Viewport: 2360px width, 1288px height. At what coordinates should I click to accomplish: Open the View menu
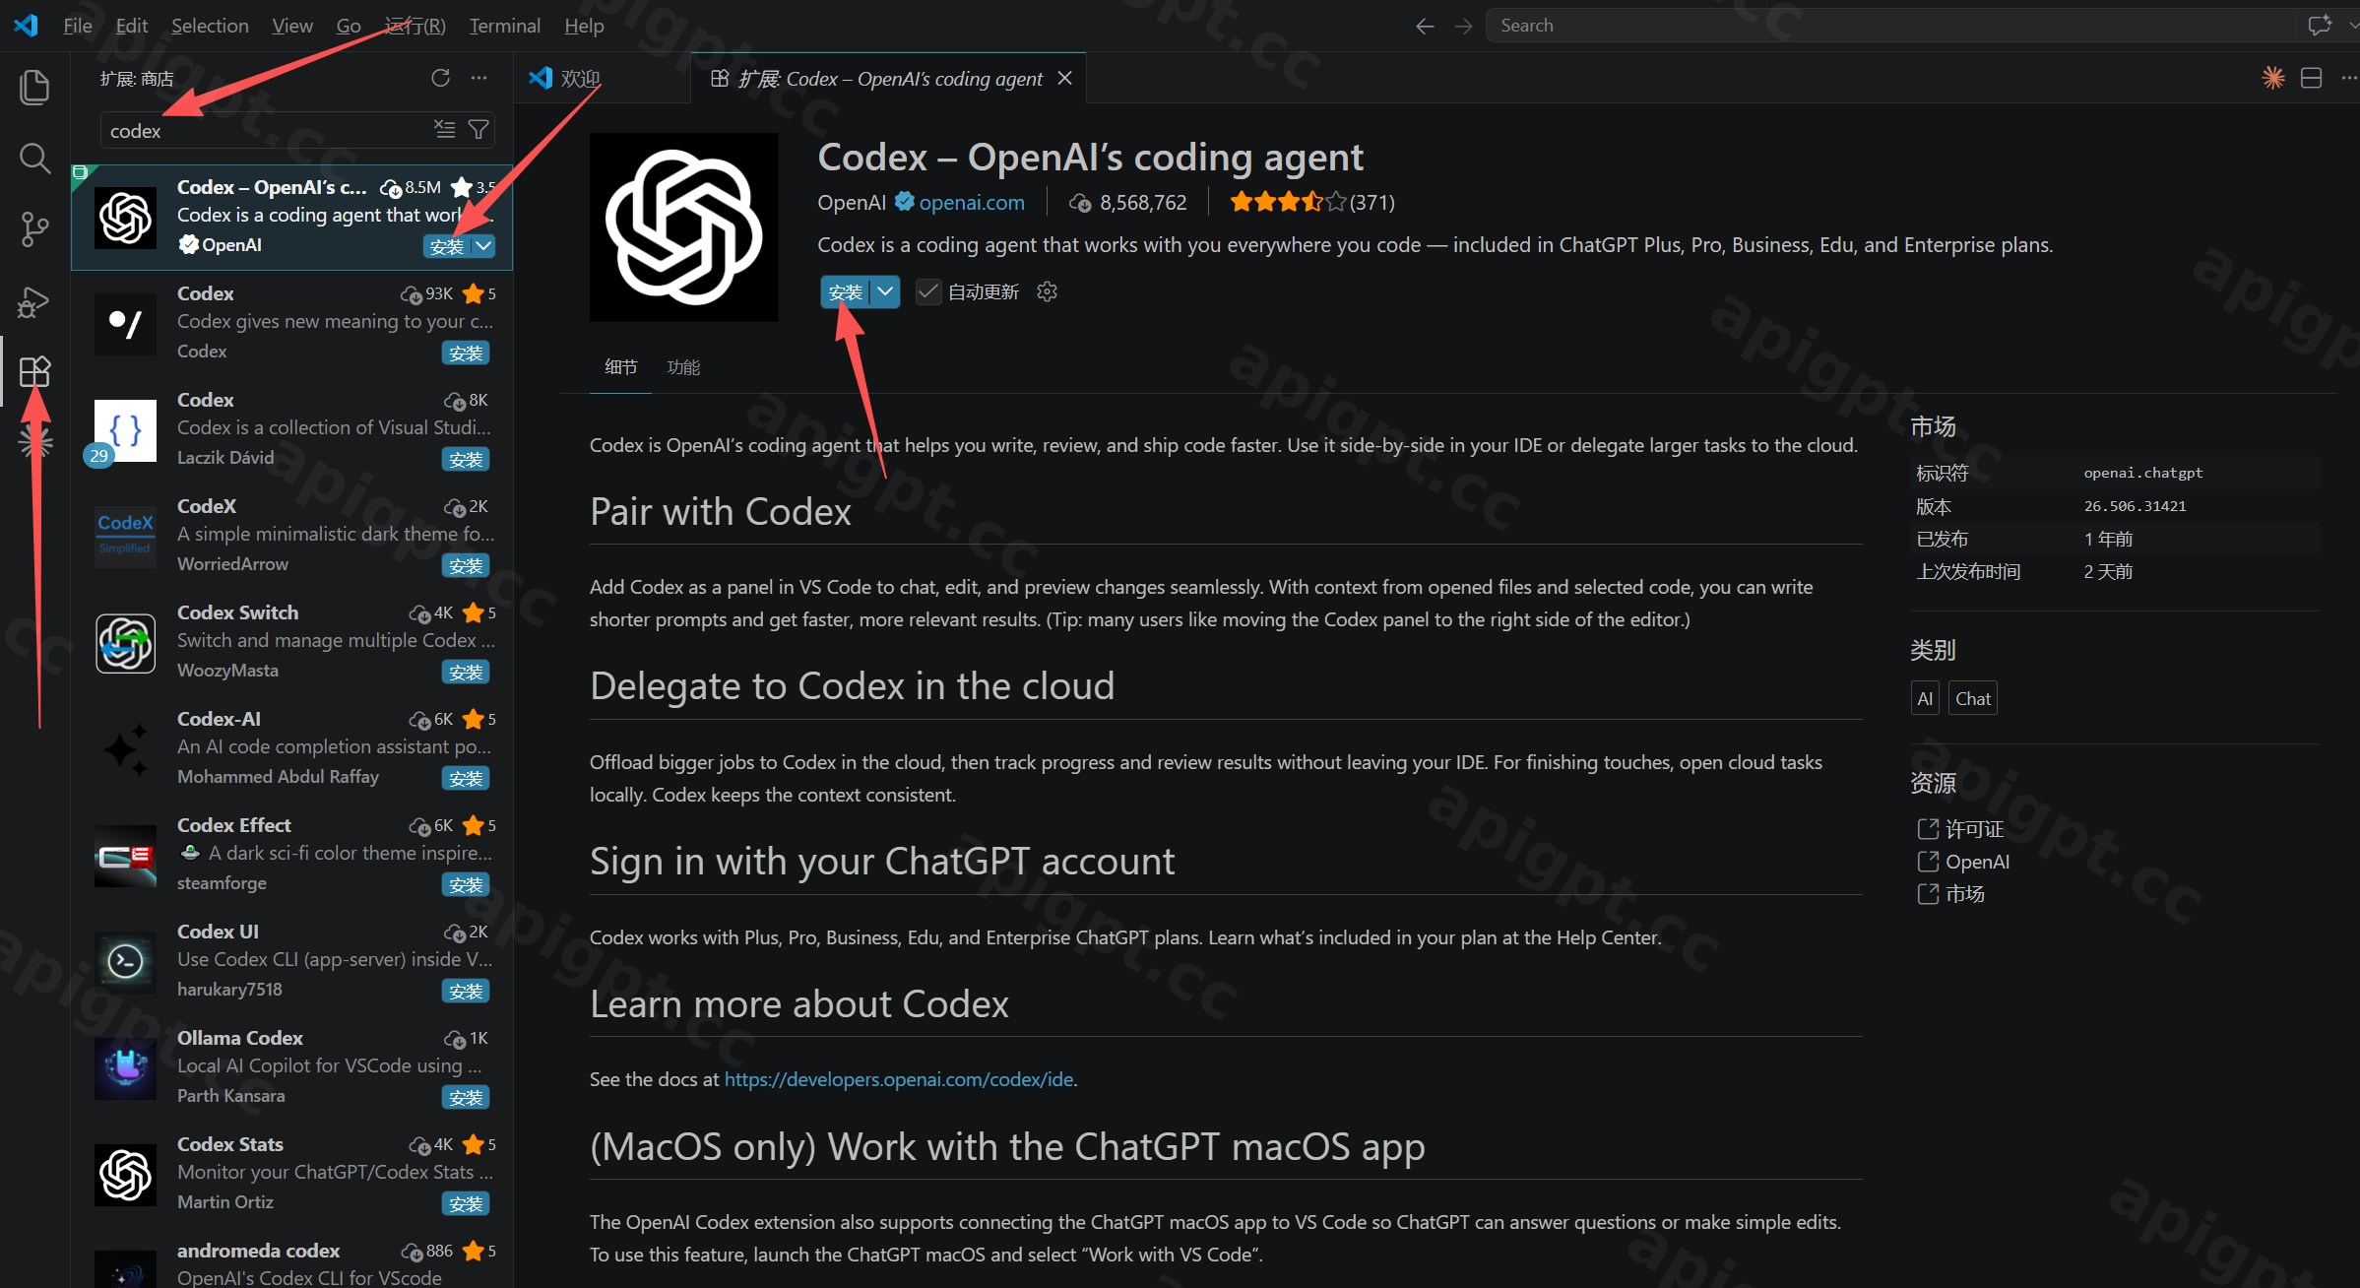[x=292, y=26]
